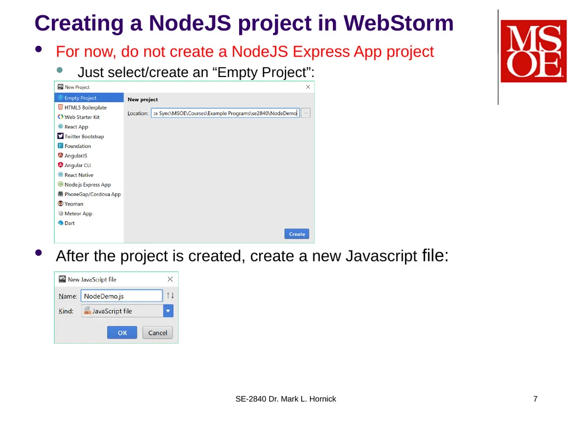572x429 pixels.
Task: Select Meteor App project type
Action: (89, 214)
